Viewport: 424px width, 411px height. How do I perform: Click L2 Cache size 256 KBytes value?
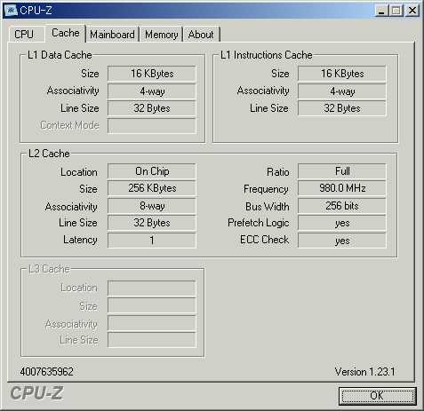152,188
